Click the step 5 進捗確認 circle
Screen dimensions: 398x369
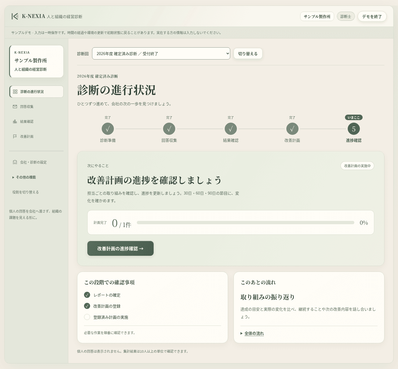click(354, 129)
